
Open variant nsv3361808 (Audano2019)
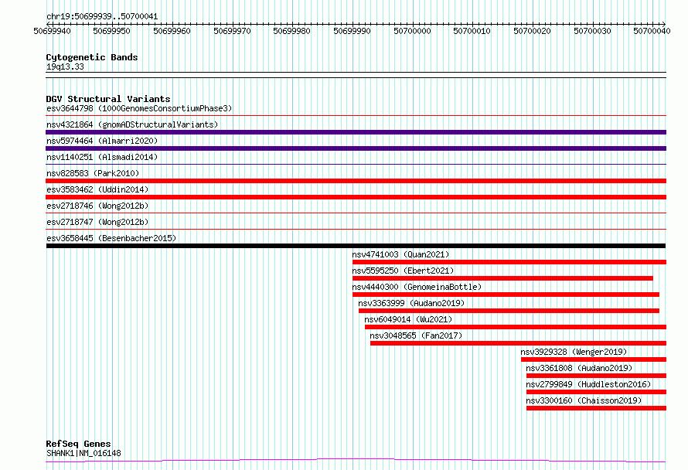click(579, 368)
